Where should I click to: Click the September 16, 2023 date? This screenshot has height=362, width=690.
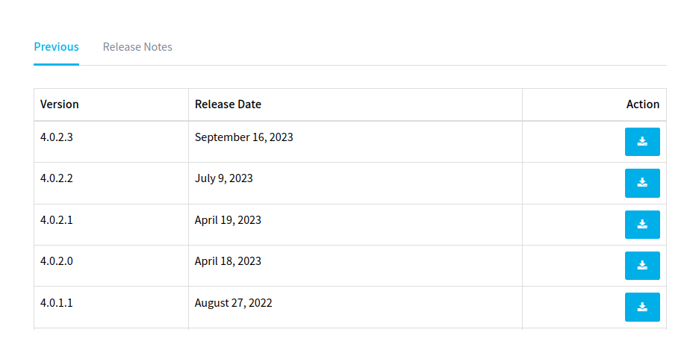tap(243, 137)
